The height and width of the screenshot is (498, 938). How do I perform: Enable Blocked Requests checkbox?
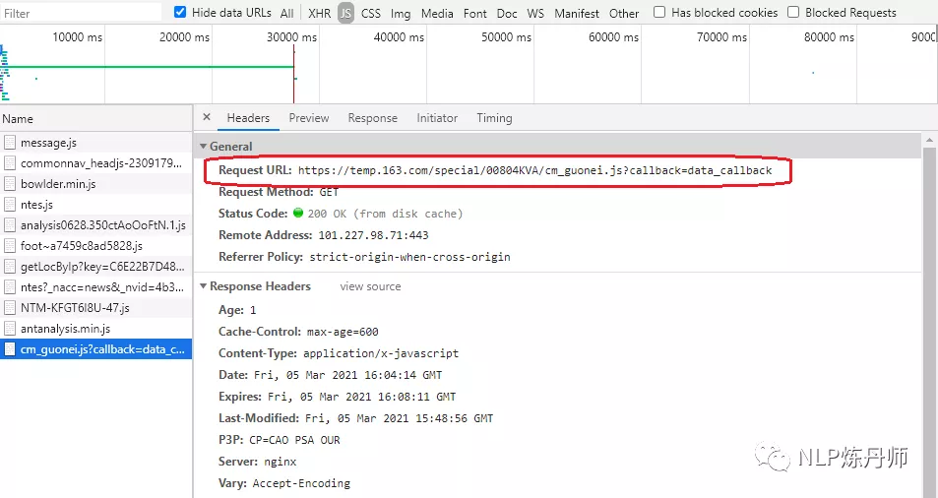click(x=793, y=12)
